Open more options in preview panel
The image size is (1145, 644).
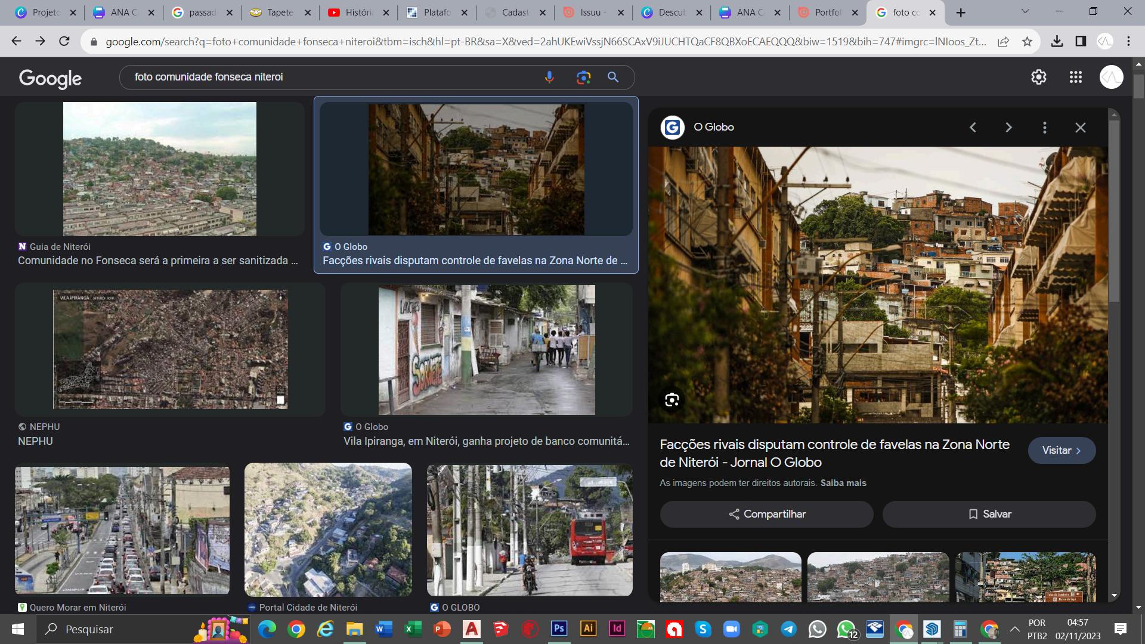(x=1044, y=128)
